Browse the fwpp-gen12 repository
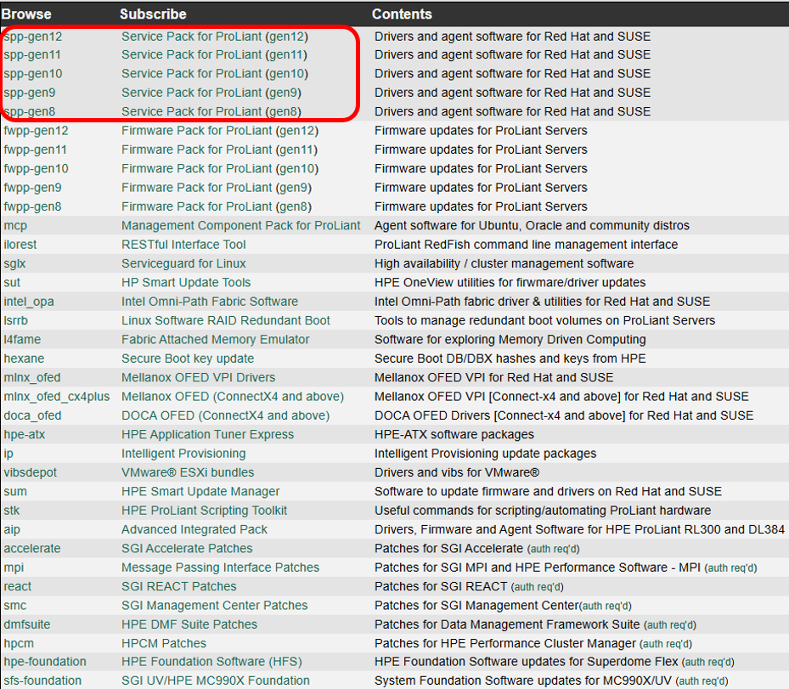789x689 pixels. pos(37,131)
